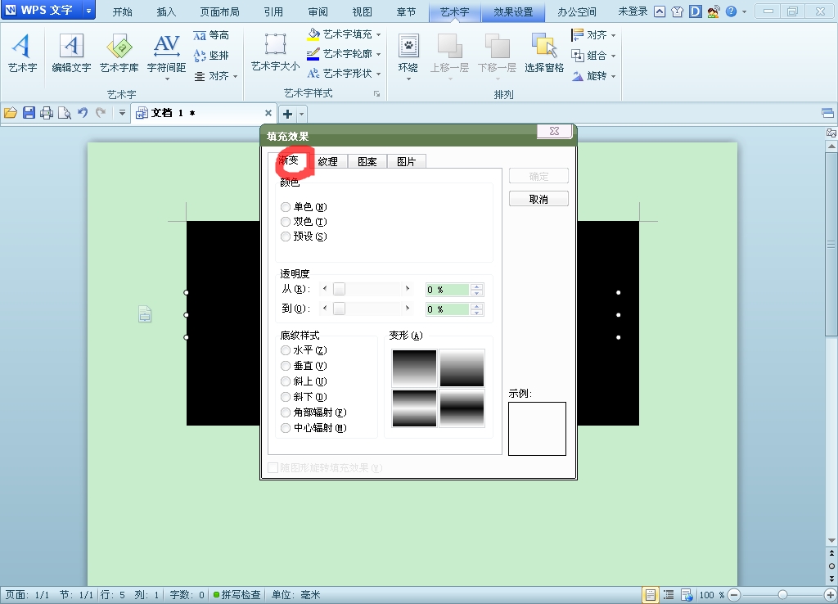Click the new tab plus button
838x604 pixels.
coord(287,114)
